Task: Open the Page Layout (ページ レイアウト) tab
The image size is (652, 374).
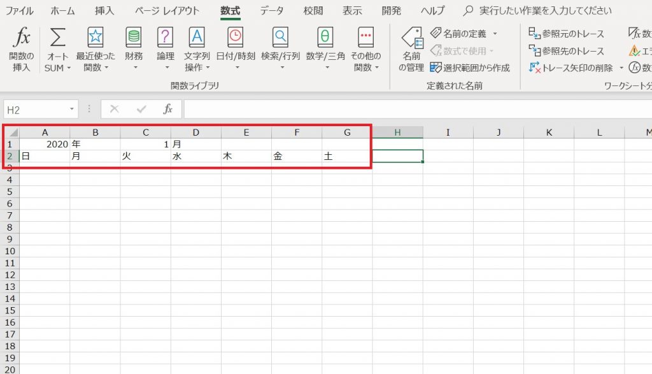Action: 167,11
